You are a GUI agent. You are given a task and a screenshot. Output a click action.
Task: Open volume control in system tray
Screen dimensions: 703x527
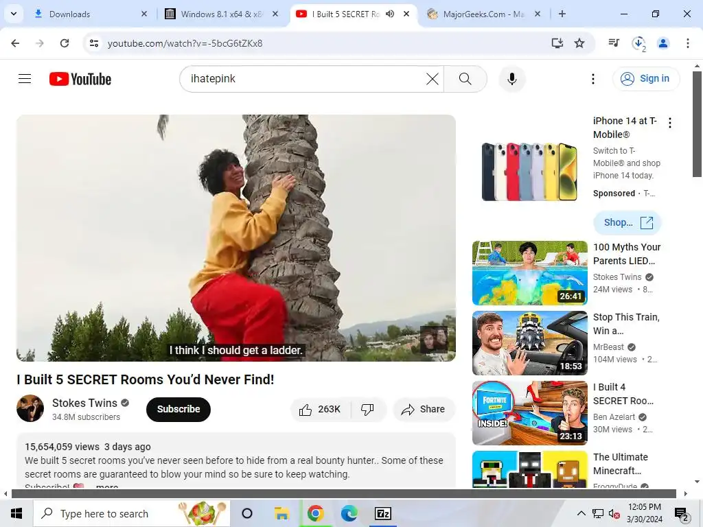pos(614,513)
